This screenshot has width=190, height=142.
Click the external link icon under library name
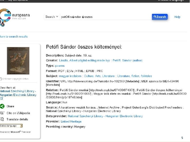point(2,98)
